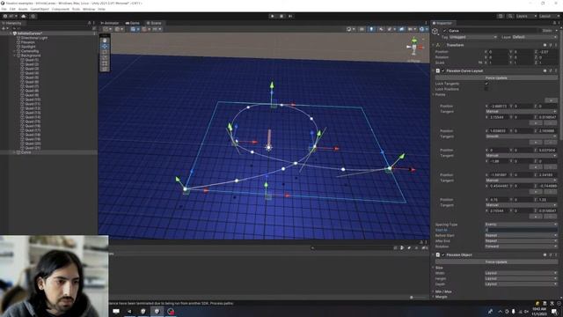Image resolution: width=563 pixels, height=317 pixels.
Task: Open the scene Gizmos dropdown
Action: click(423, 29)
